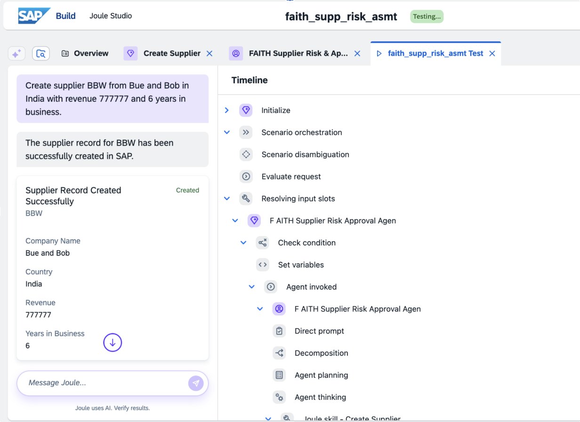Click the Revenue value 777777

coord(38,315)
